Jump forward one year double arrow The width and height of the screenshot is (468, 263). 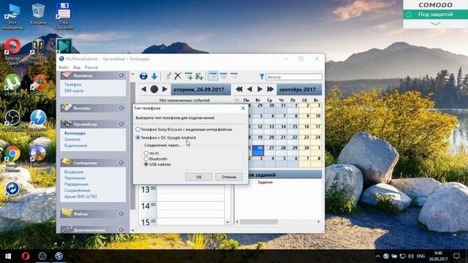[270, 89]
